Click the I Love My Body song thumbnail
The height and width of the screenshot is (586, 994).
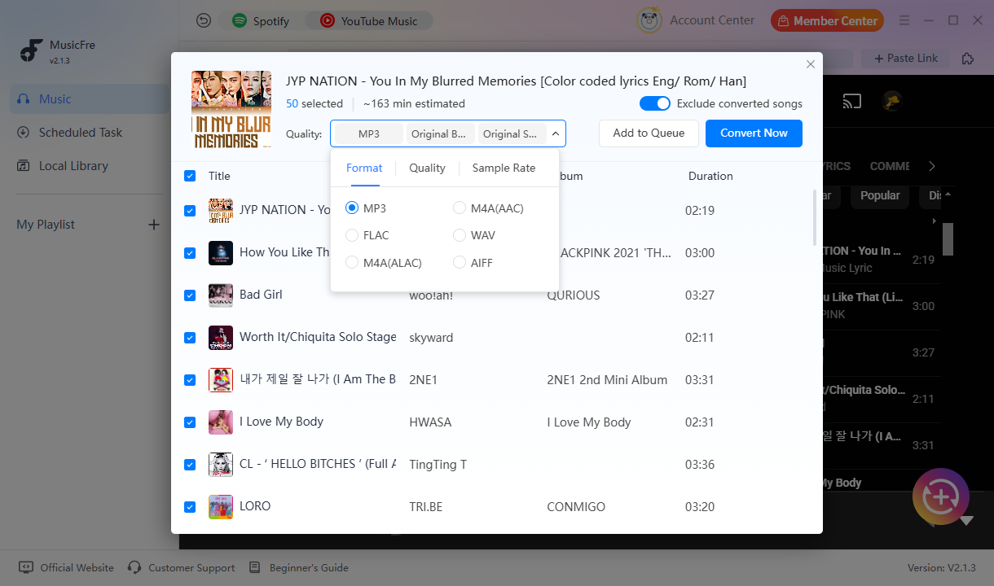(221, 422)
